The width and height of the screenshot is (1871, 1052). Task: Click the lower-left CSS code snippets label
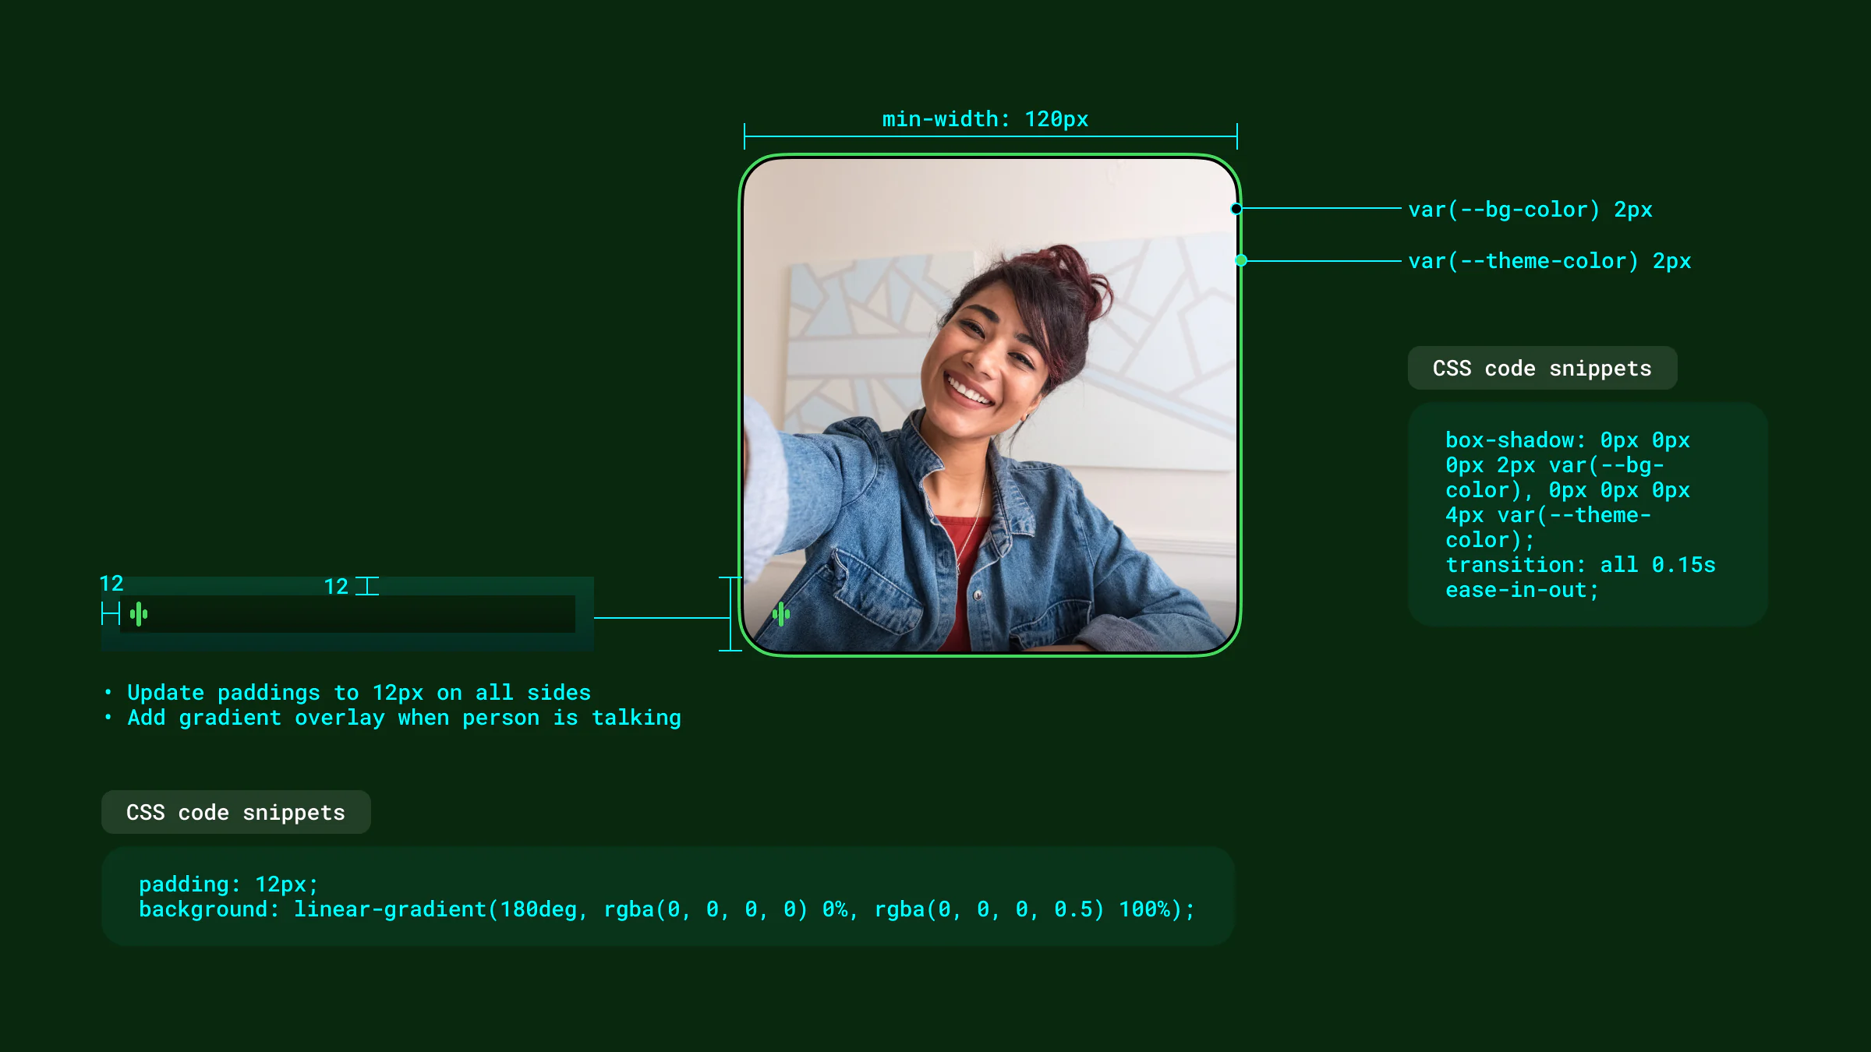[x=235, y=812]
